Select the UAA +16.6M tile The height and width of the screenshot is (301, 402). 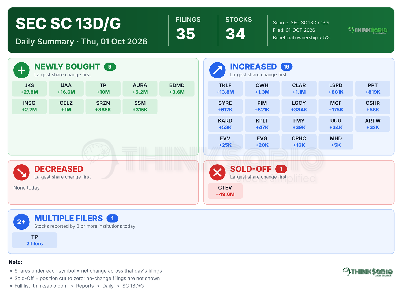point(66,89)
